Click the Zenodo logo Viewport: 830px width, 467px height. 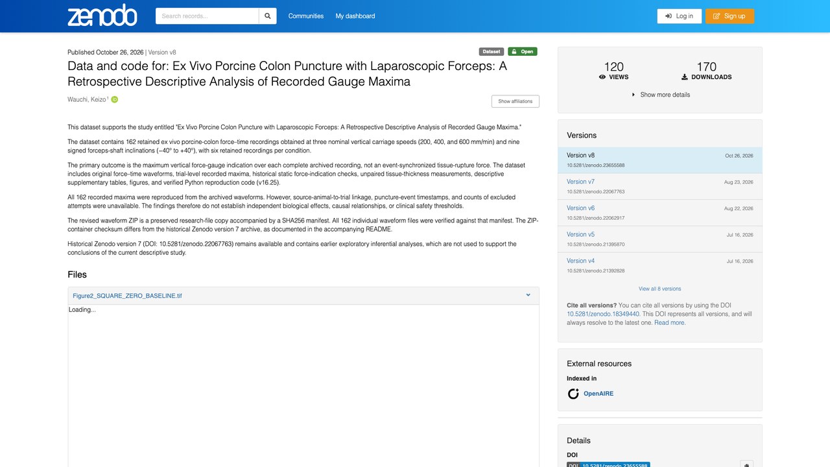pos(102,16)
